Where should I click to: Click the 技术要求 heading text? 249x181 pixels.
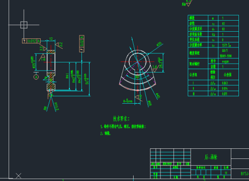(121, 119)
